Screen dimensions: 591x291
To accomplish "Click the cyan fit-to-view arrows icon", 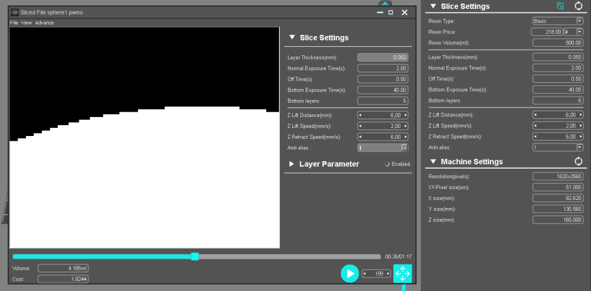I will [403, 273].
